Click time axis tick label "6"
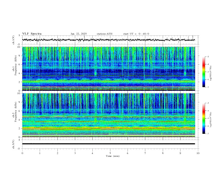The image size is (223, 172). [x=128, y=153]
